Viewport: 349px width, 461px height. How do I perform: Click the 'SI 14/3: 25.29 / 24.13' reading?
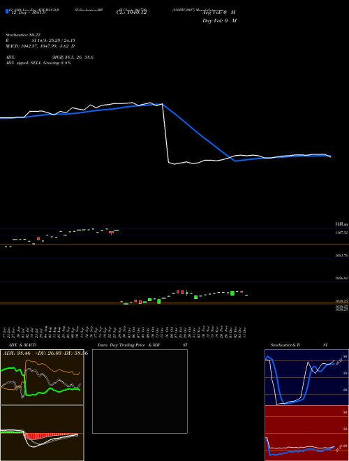click(54, 41)
